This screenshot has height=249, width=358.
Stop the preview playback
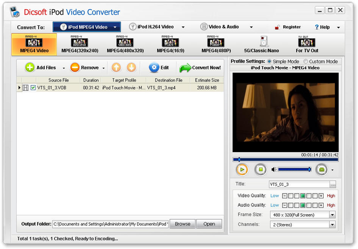[260, 169]
